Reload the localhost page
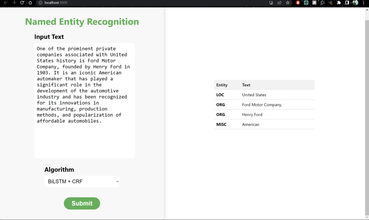369x220 pixels. pos(22,2)
